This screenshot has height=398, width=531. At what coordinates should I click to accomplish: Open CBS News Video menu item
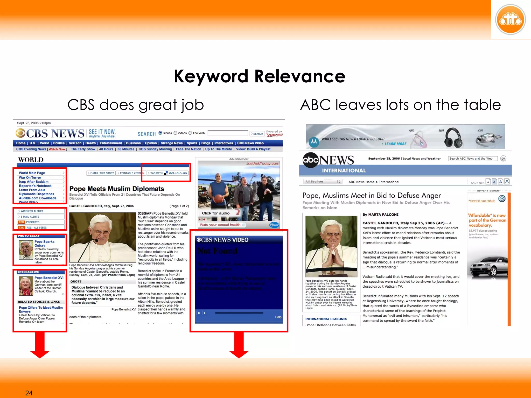(x=250, y=143)
